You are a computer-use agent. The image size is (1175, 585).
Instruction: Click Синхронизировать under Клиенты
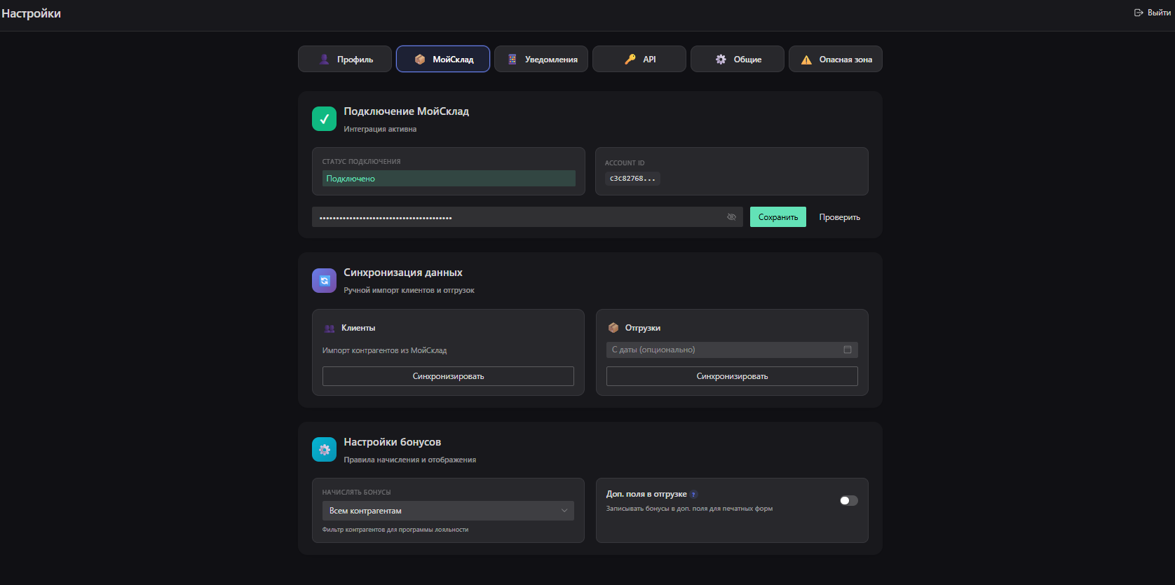point(448,376)
